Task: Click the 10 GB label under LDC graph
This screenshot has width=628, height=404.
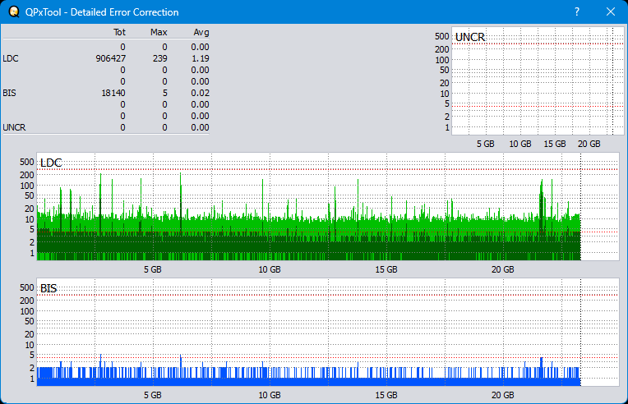Action: (270, 269)
